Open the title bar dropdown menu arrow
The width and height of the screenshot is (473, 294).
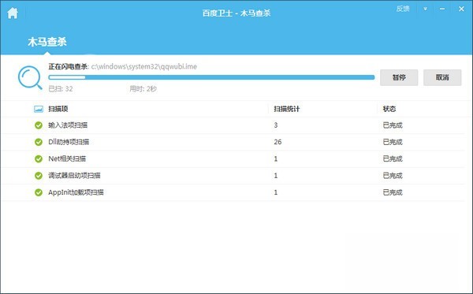pos(425,9)
